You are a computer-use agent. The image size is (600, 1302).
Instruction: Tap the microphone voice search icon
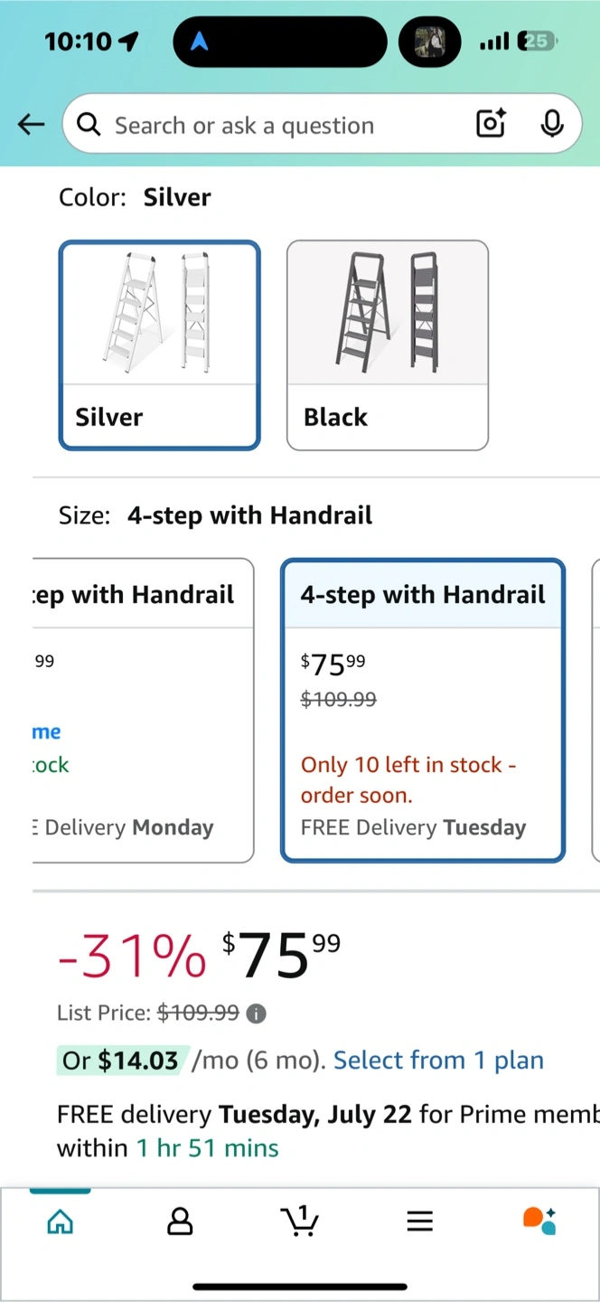click(x=552, y=124)
